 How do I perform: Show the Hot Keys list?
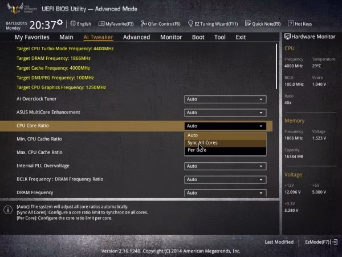coord(300,24)
